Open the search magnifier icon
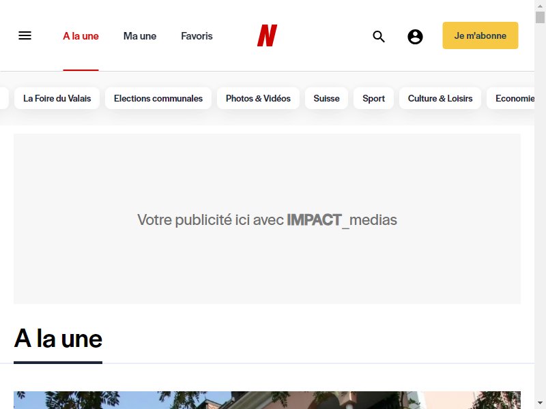This screenshot has height=409, width=546. click(379, 36)
